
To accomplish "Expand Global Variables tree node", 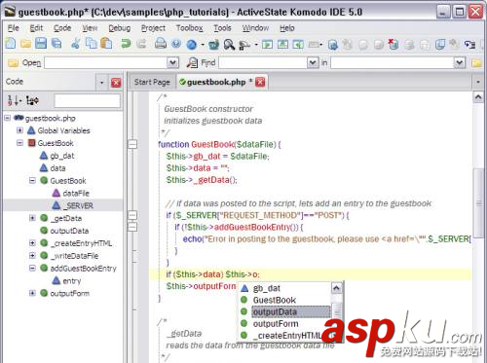I will (x=19, y=130).
